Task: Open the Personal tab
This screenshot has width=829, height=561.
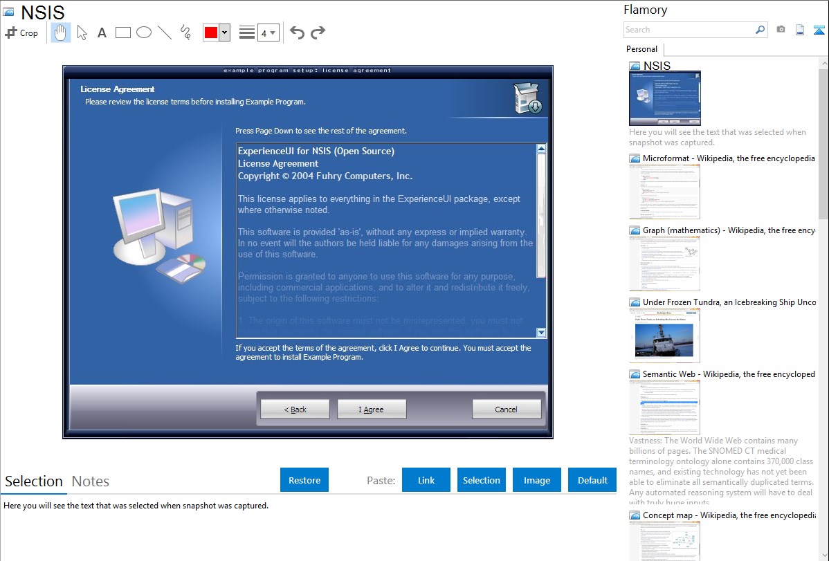Action: pos(642,49)
